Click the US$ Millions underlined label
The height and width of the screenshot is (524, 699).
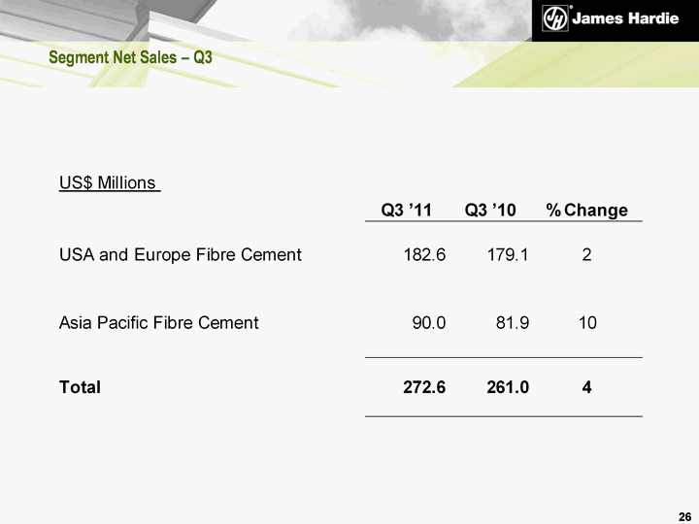click(110, 182)
